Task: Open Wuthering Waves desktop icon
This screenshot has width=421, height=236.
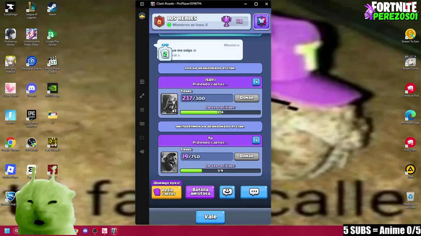Action: pyautogui.click(x=11, y=38)
